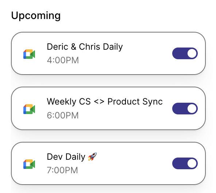Click the 4:00PM time label

pos(63,60)
